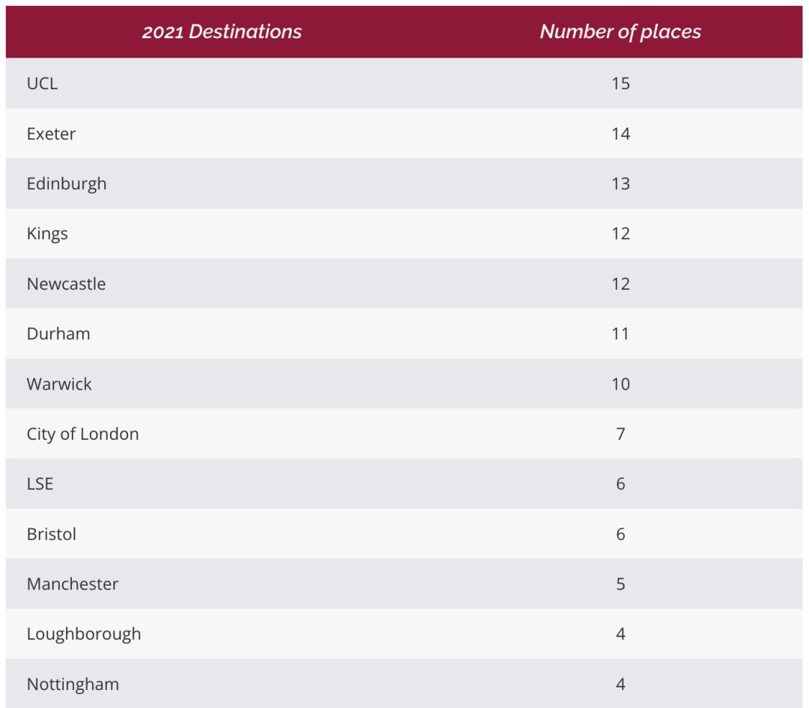
Task: Click the Warwick row label
Action: click(x=59, y=384)
